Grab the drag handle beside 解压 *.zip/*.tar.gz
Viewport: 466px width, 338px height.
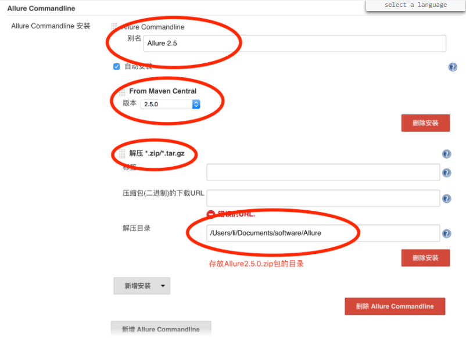tap(122, 153)
